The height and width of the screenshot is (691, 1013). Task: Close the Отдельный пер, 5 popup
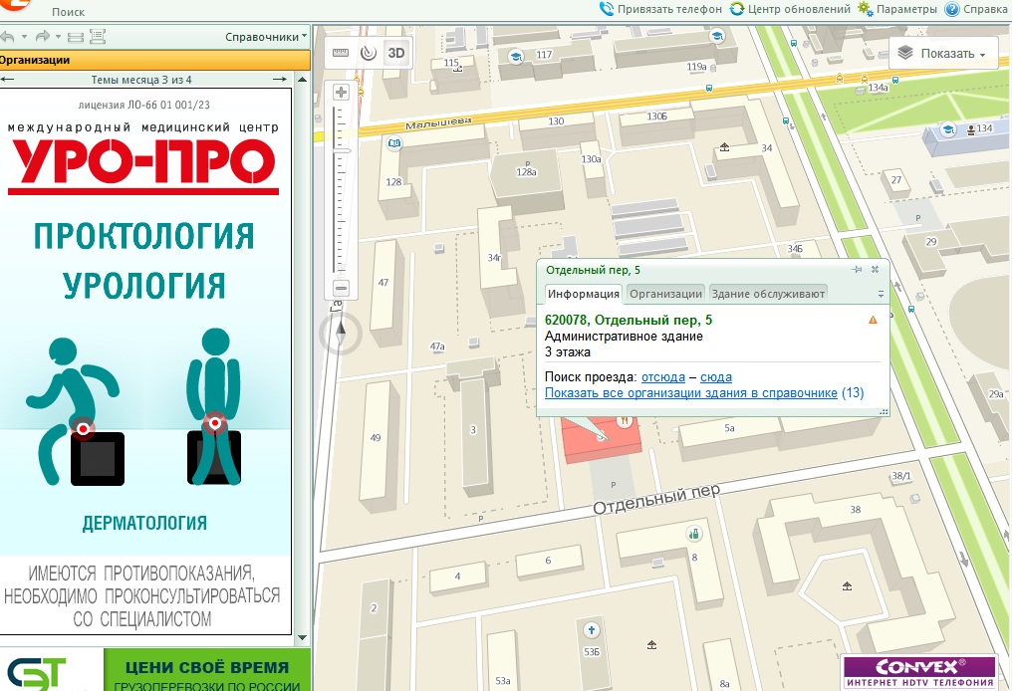click(875, 269)
